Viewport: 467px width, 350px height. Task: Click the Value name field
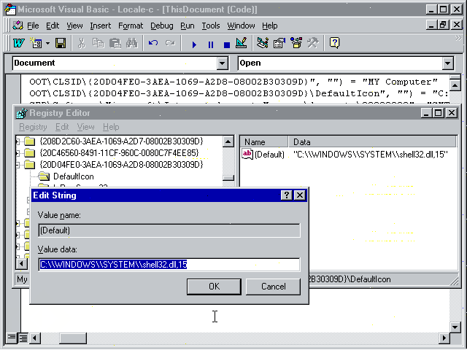click(x=169, y=230)
